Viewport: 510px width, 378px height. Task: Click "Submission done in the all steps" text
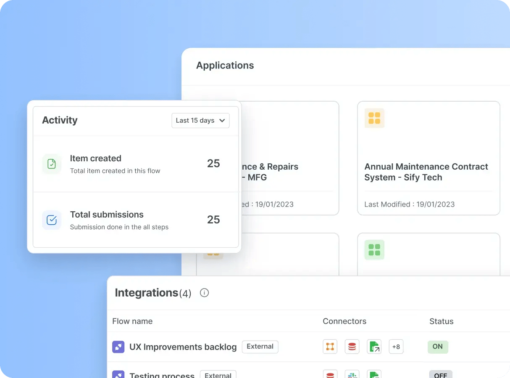(119, 227)
